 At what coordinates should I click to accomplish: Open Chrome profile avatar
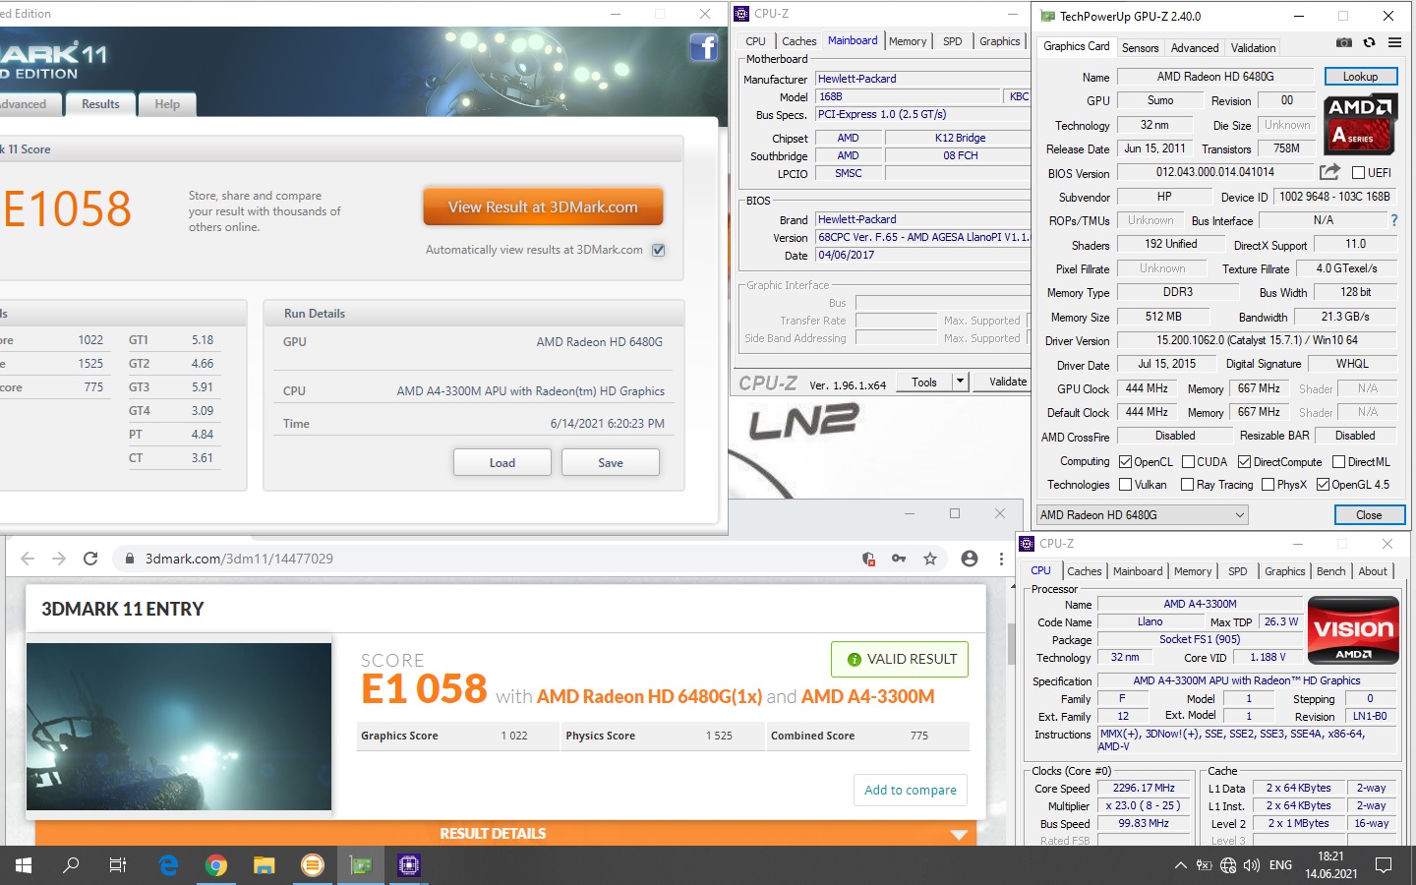click(970, 559)
